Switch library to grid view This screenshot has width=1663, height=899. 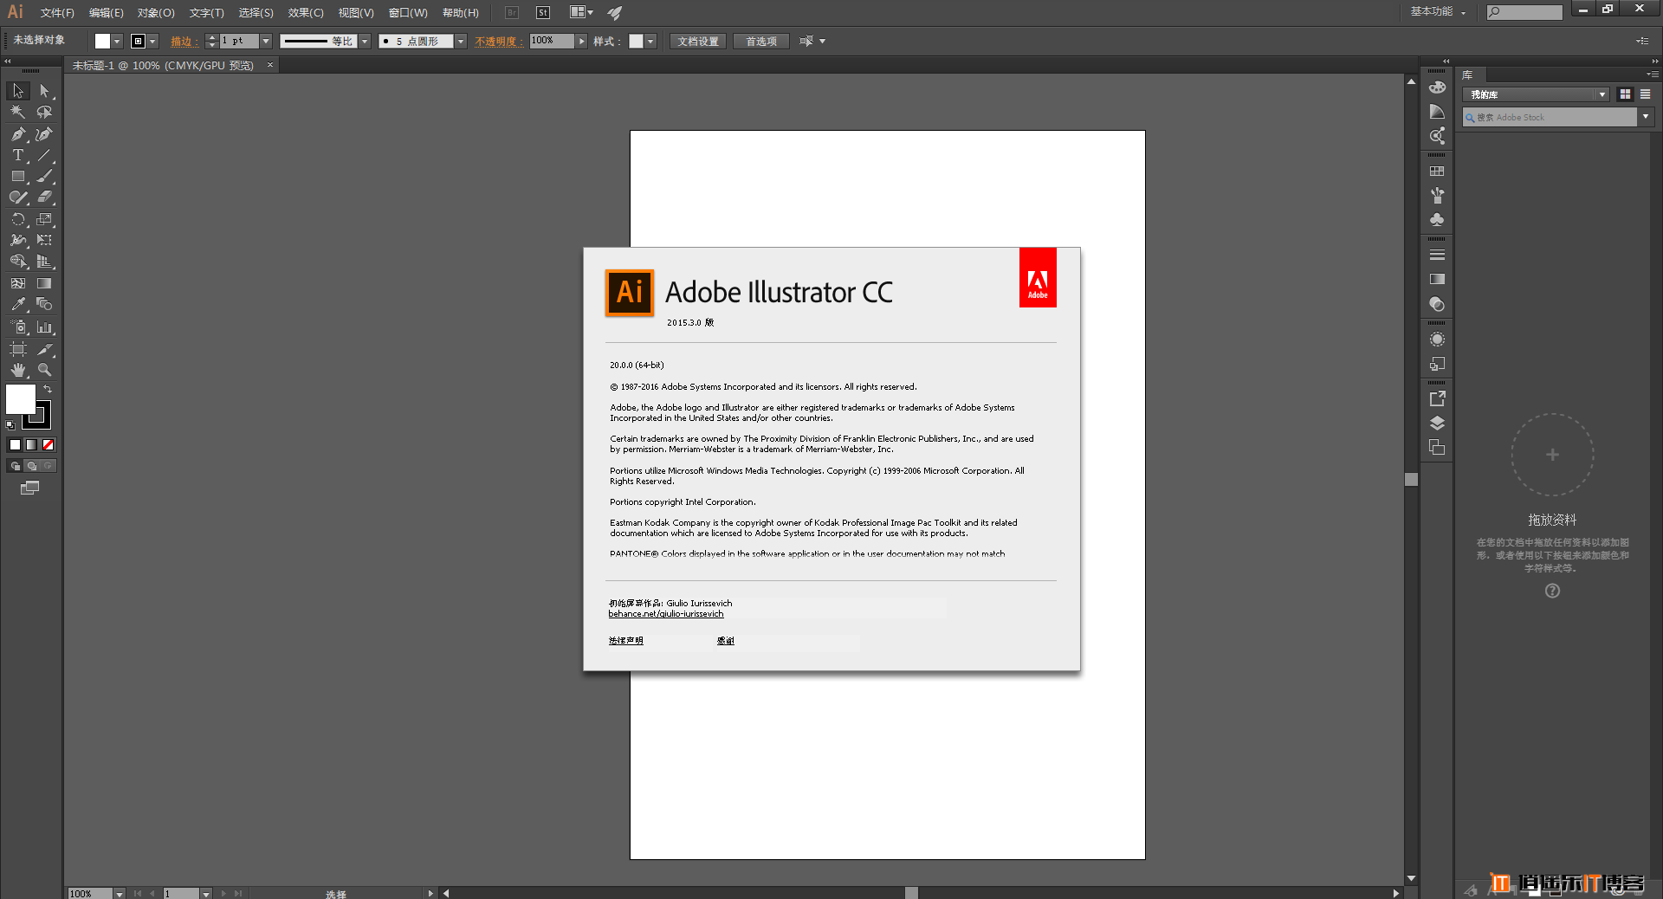coord(1625,94)
